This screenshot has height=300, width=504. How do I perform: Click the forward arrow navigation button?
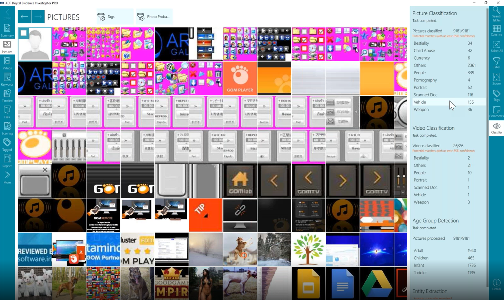coord(38,17)
